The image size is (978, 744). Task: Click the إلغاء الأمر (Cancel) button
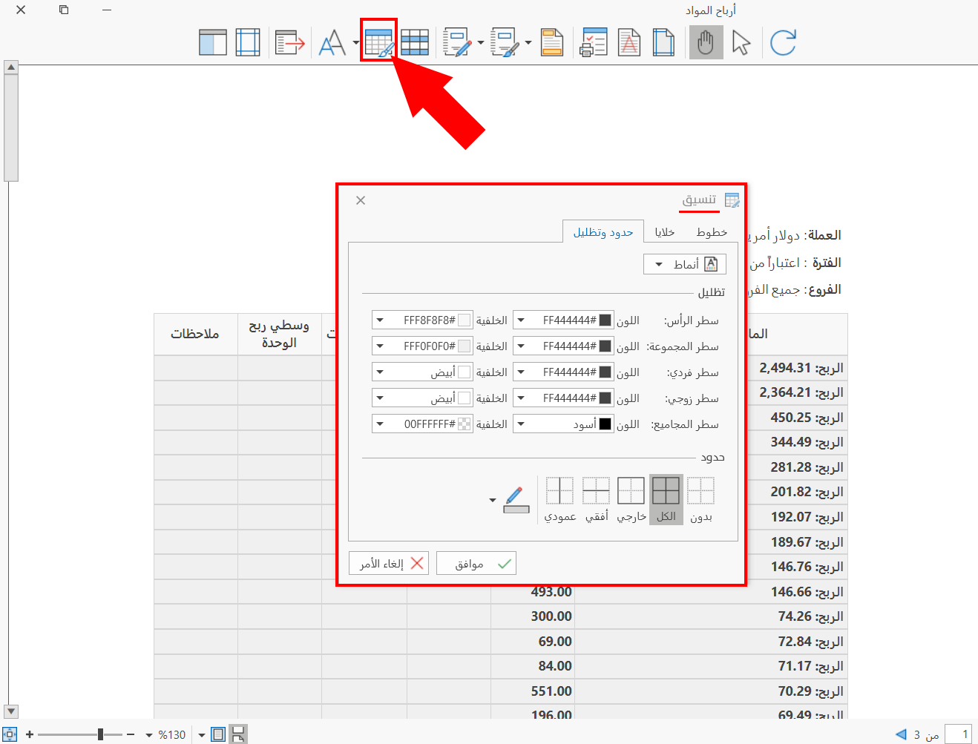pos(389,564)
